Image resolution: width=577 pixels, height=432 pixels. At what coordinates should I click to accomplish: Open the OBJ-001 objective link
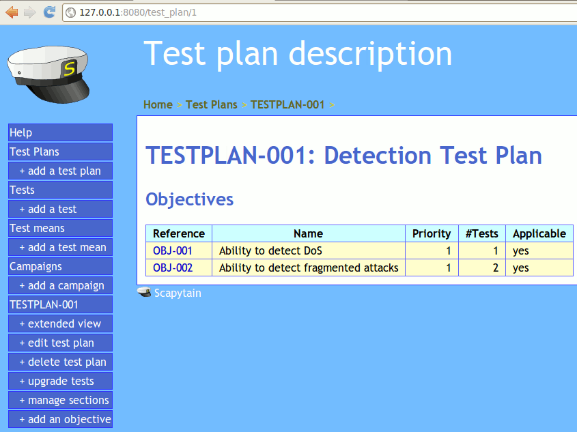click(172, 250)
